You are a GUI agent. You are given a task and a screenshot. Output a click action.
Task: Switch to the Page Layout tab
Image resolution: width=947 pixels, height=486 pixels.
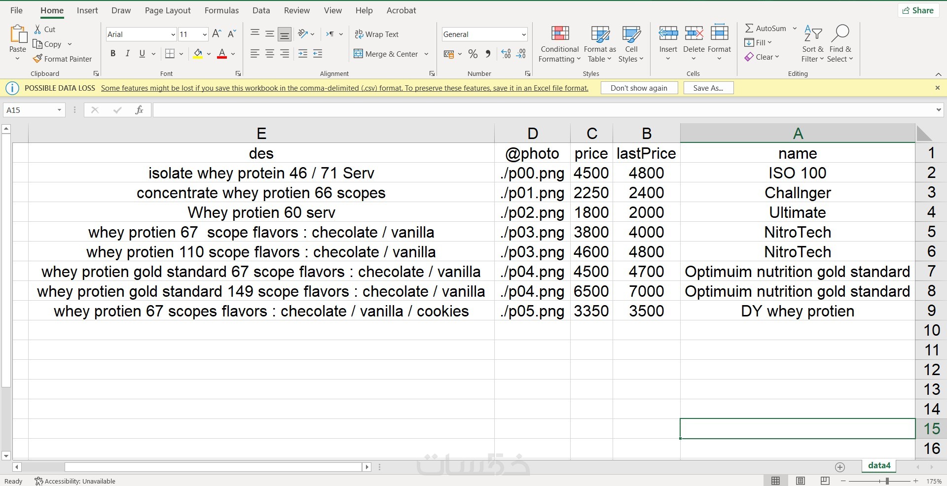(x=168, y=10)
